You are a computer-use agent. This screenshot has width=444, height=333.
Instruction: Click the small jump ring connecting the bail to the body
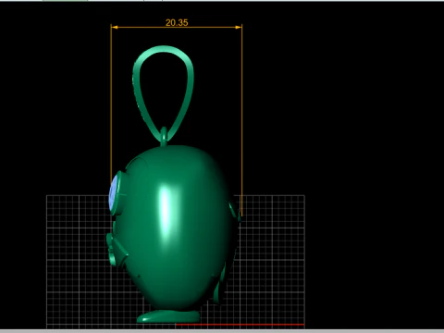pyautogui.click(x=164, y=136)
